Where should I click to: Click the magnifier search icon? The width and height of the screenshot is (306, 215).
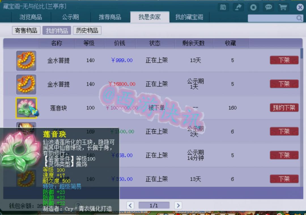pos(299,18)
